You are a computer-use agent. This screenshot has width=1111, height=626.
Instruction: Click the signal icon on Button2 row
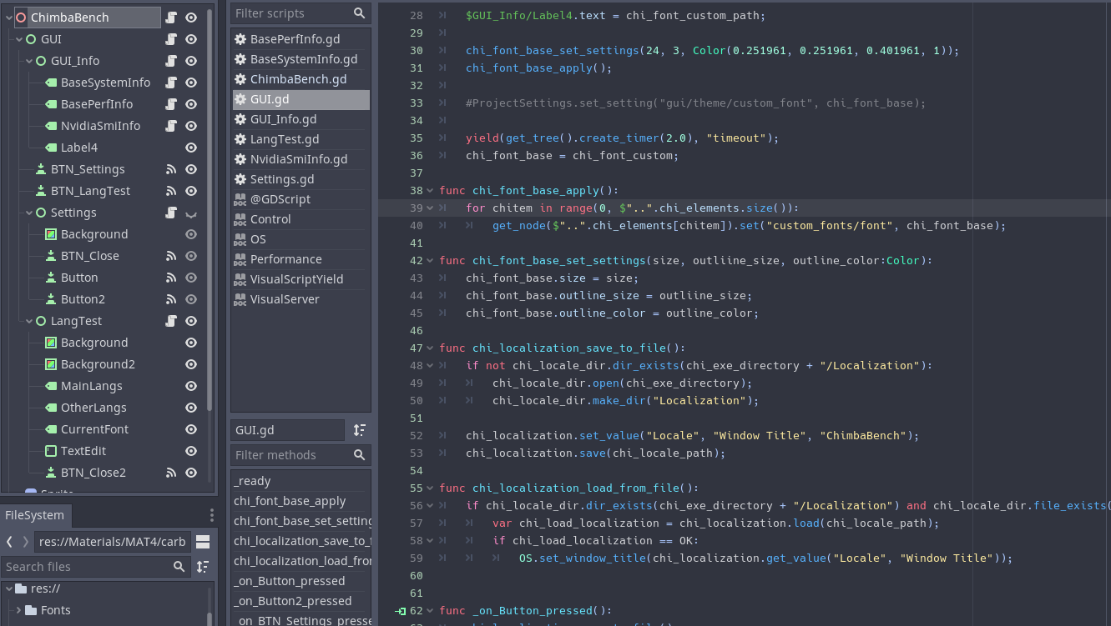[171, 299]
